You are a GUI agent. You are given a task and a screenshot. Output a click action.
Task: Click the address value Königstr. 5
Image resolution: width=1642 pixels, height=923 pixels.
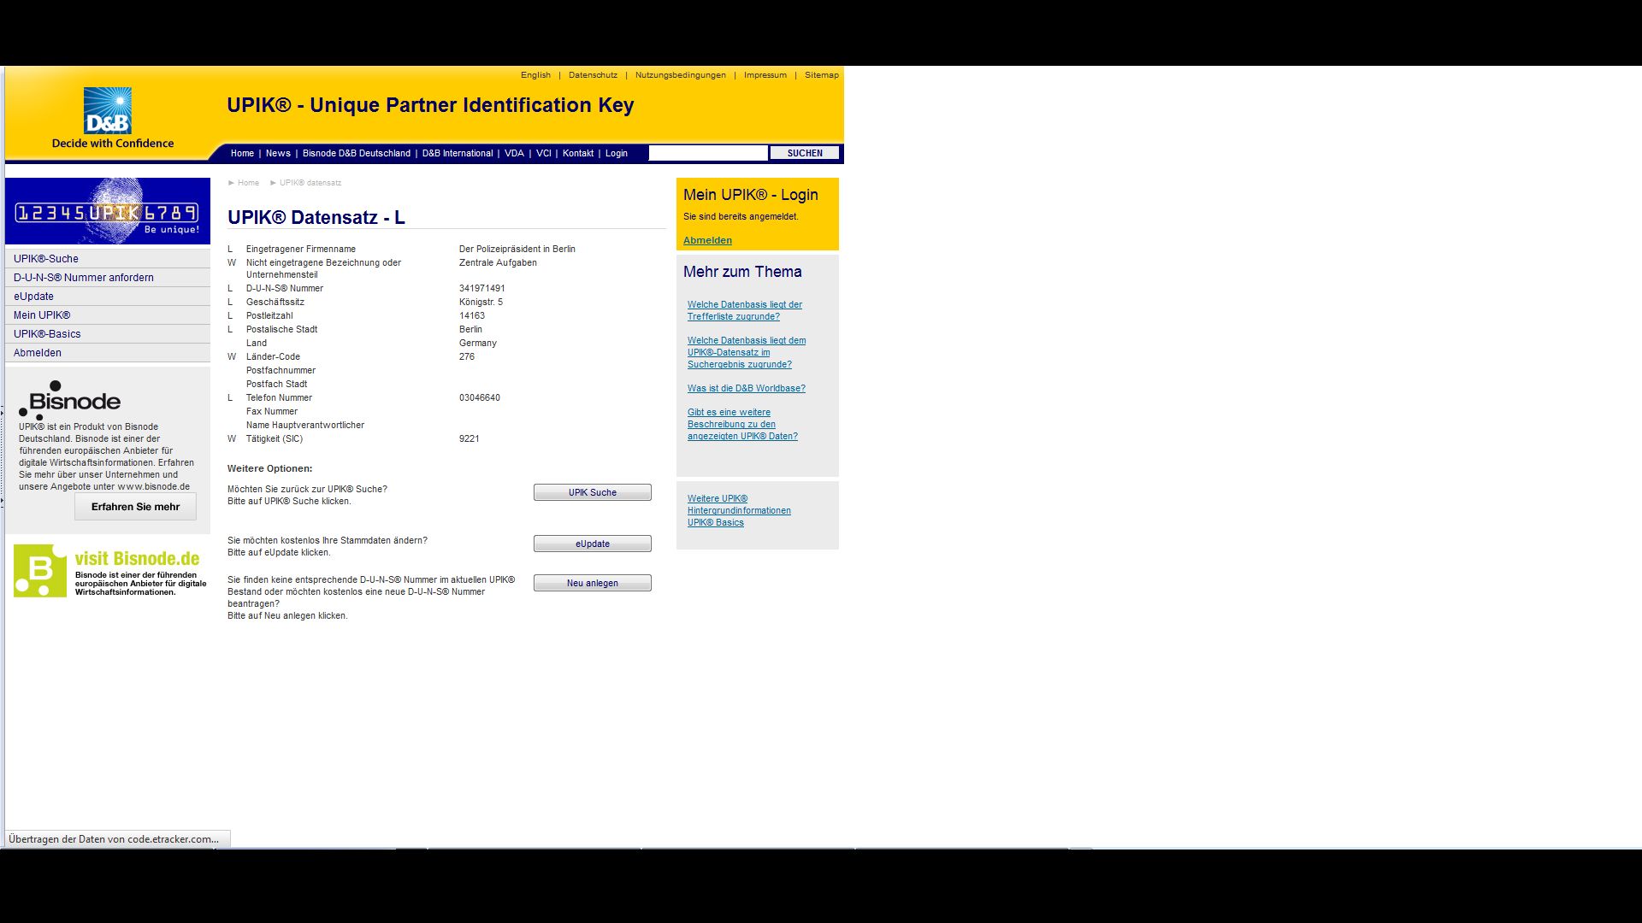pyautogui.click(x=481, y=303)
